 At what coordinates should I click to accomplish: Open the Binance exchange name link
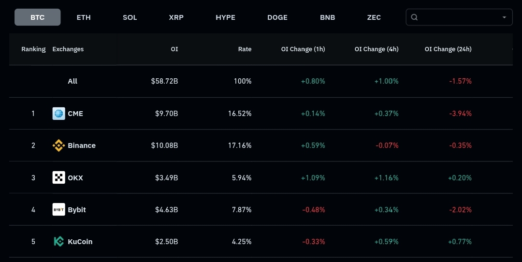coord(82,146)
